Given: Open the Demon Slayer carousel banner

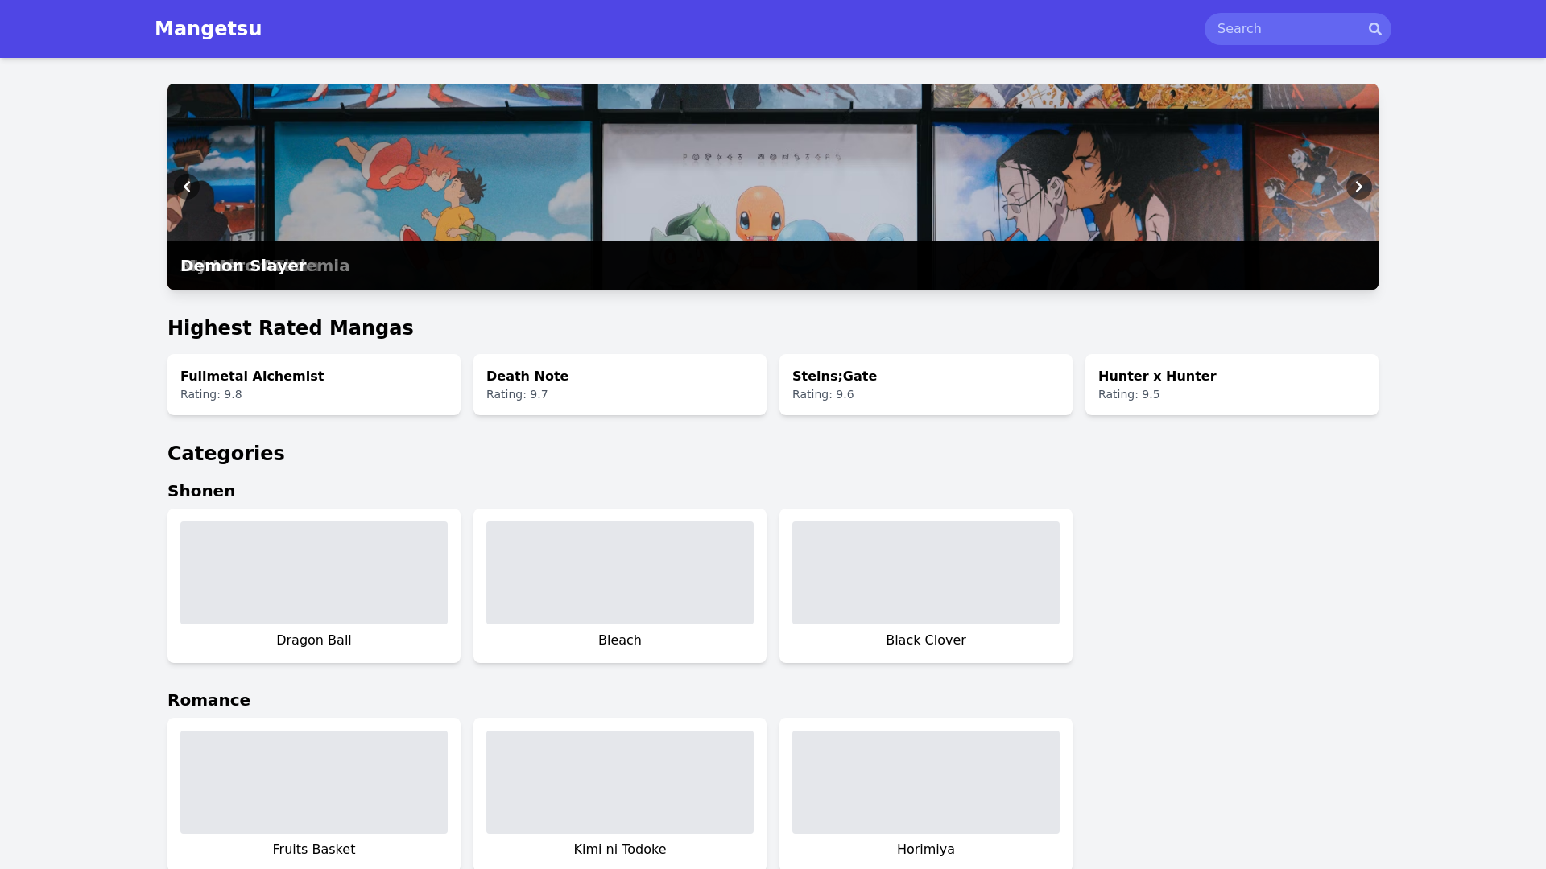Looking at the screenshot, I should pos(773,187).
